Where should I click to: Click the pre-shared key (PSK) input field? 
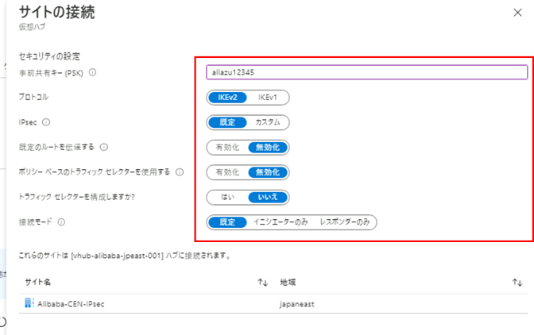[x=367, y=72]
